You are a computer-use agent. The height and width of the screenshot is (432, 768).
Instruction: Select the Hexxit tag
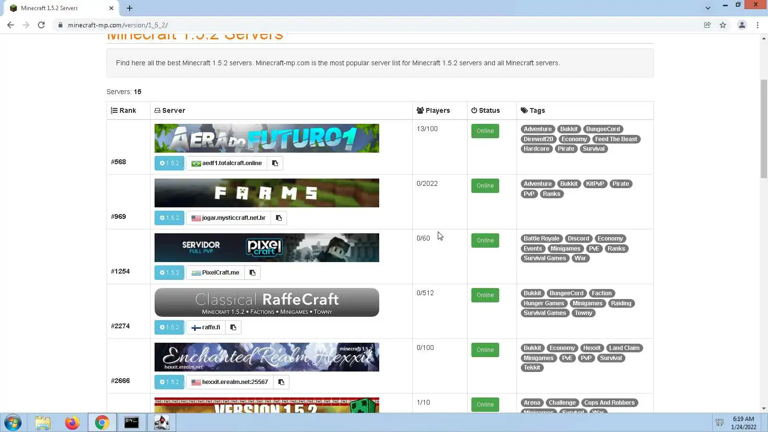pos(591,348)
